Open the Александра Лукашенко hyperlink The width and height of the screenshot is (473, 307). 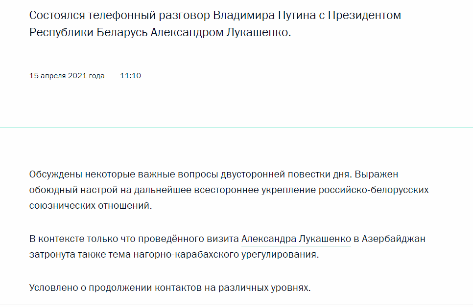tap(296, 240)
